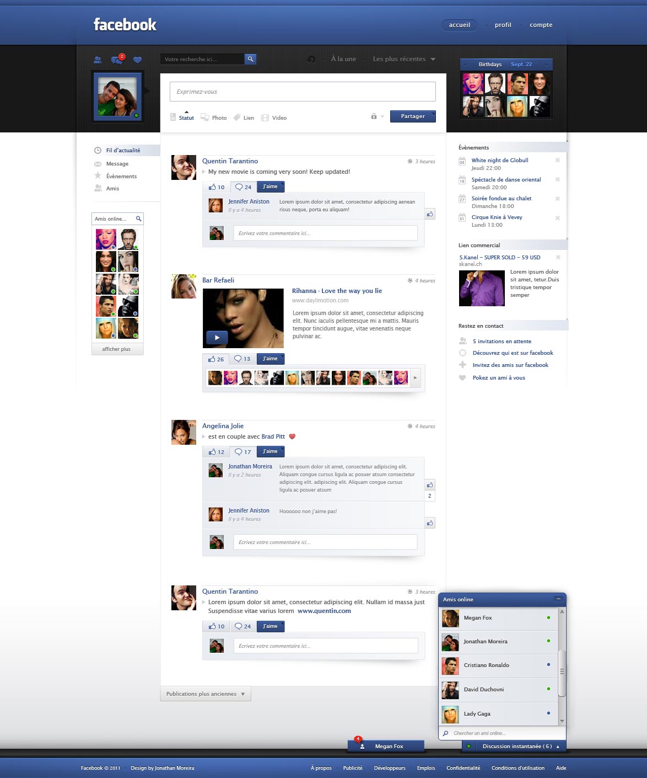Viewport: 647px width, 778px height.
Task: Minimize Amis online chat panel
Action: (558, 599)
